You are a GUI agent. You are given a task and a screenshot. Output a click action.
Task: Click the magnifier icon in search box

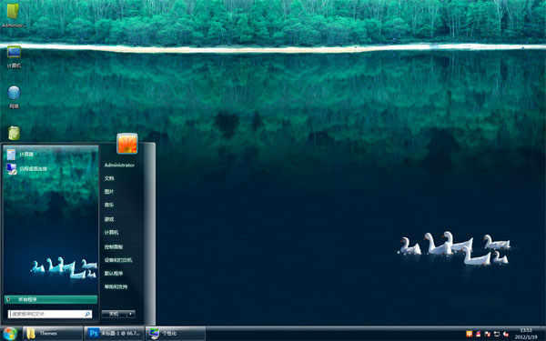[87, 314]
